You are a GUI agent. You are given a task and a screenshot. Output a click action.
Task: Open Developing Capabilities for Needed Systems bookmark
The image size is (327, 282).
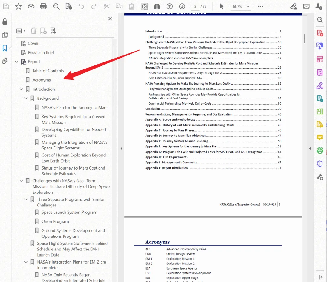74,133
